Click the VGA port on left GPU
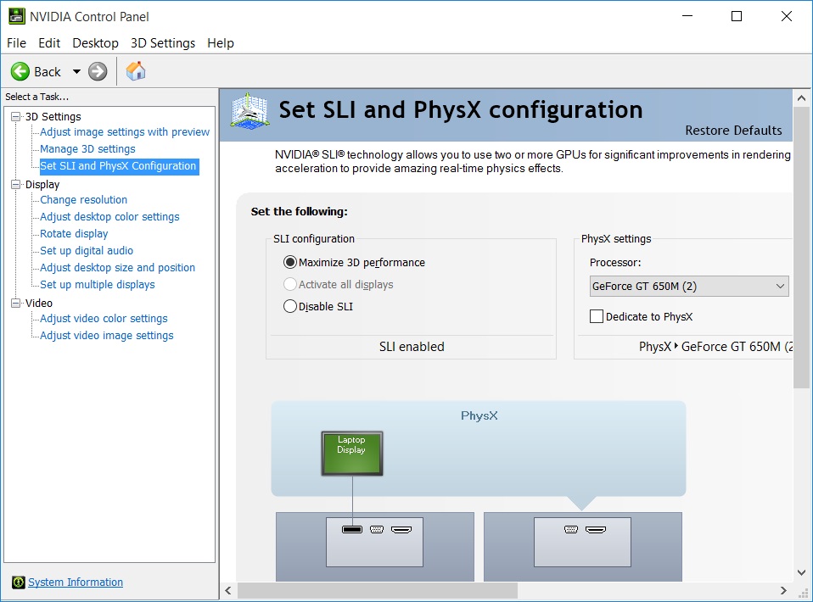The width and height of the screenshot is (813, 602). click(377, 529)
